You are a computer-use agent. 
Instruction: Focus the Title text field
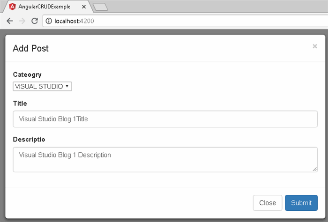(165, 119)
